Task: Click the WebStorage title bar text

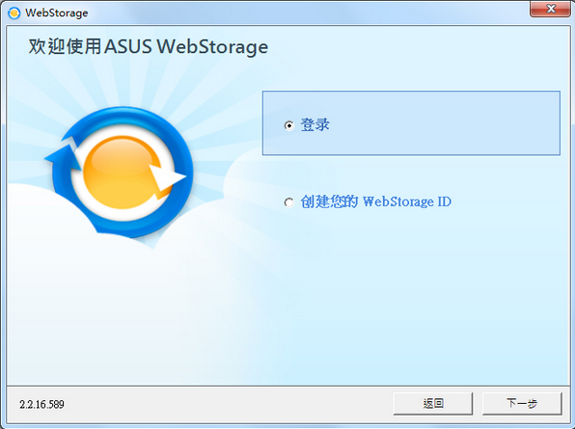Action: (57, 13)
